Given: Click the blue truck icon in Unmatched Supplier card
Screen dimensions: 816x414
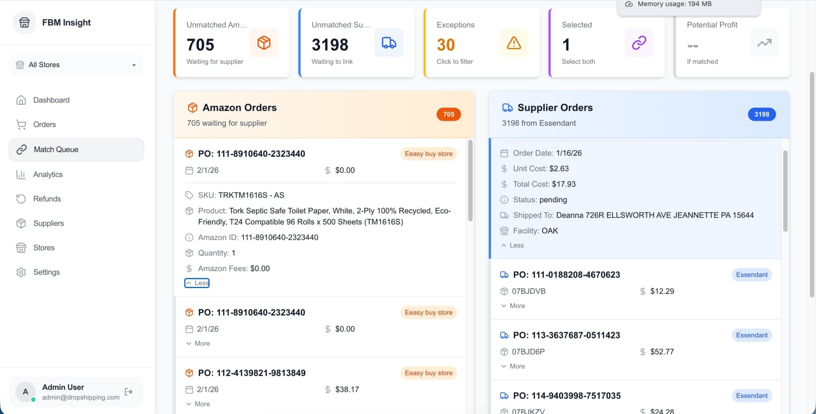Looking at the screenshot, I should point(389,43).
